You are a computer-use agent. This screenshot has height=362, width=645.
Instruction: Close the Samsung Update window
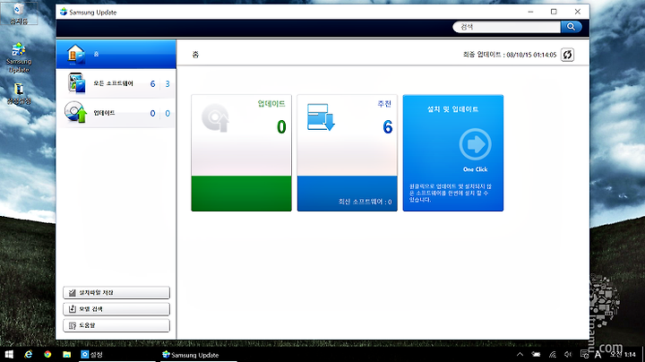578,12
